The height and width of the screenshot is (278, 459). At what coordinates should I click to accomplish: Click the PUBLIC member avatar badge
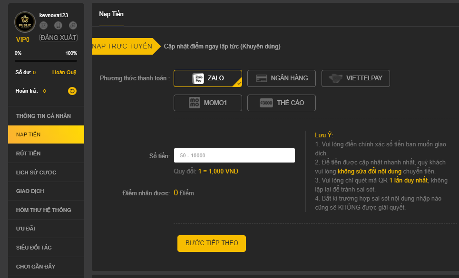(x=25, y=22)
